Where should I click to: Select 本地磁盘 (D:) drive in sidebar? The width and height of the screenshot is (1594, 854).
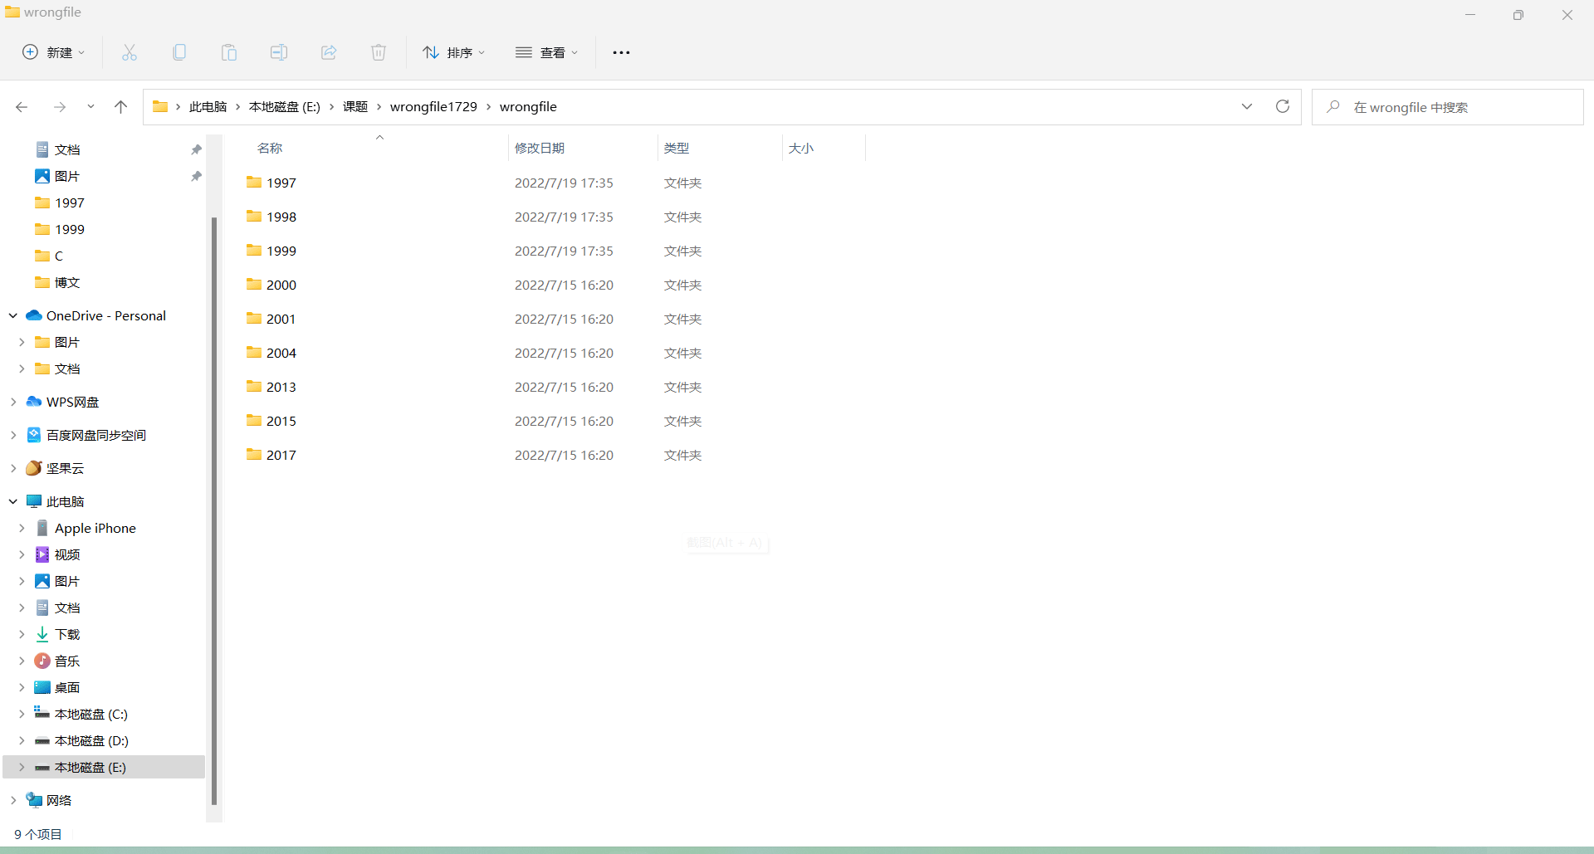coord(90,740)
